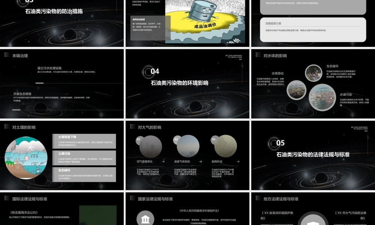Click the 地方法律法规与标准 slide title
The image size is (375, 225).
pyautogui.click(x=281, y=199)
